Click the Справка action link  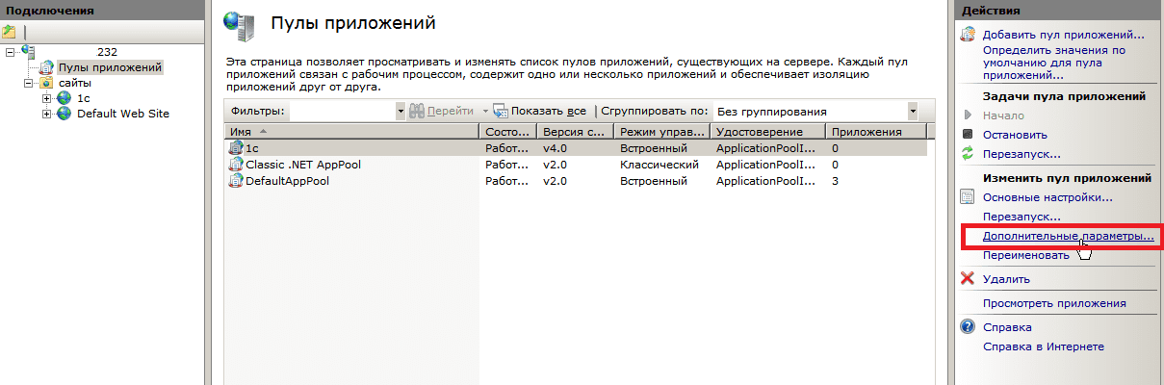click(x=1007, y=327)
